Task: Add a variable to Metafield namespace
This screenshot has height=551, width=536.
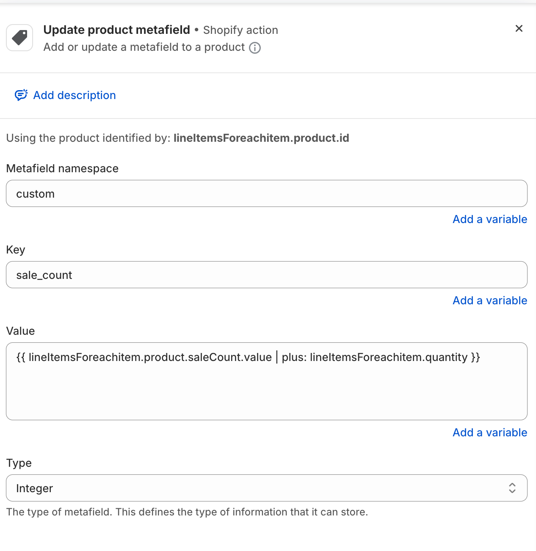Action: [490, 219]
